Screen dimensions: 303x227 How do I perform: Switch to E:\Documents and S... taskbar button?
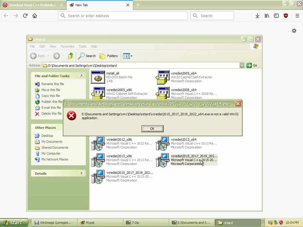(192, 223)
